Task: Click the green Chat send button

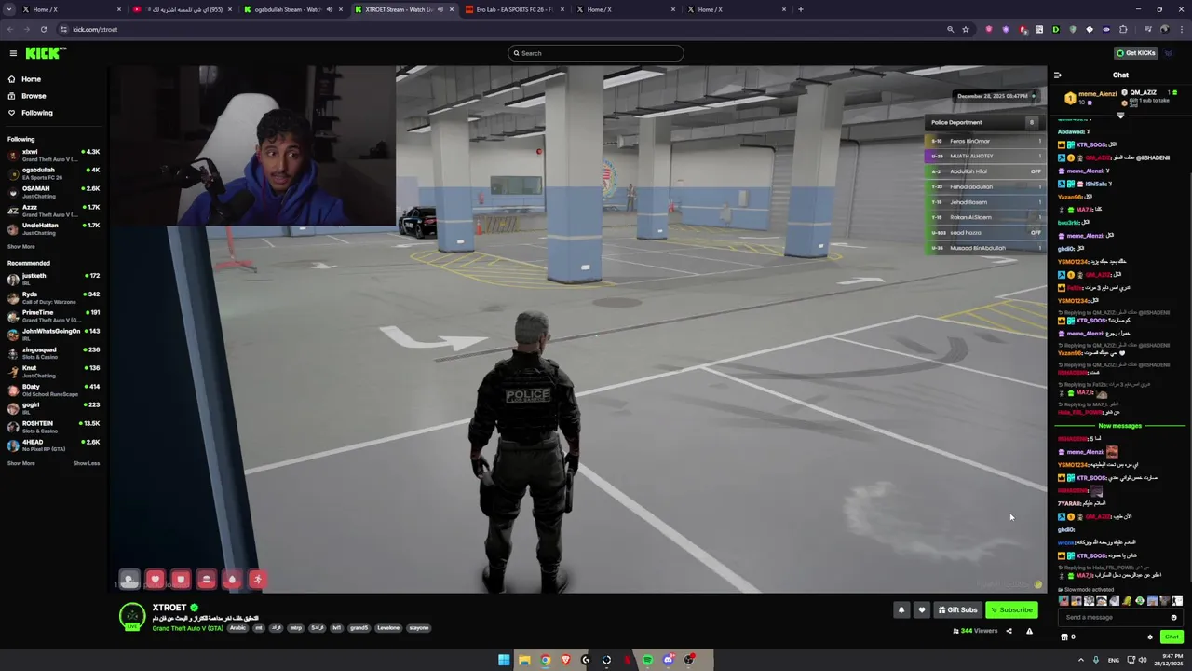Action: click(x=1172, y=637)
